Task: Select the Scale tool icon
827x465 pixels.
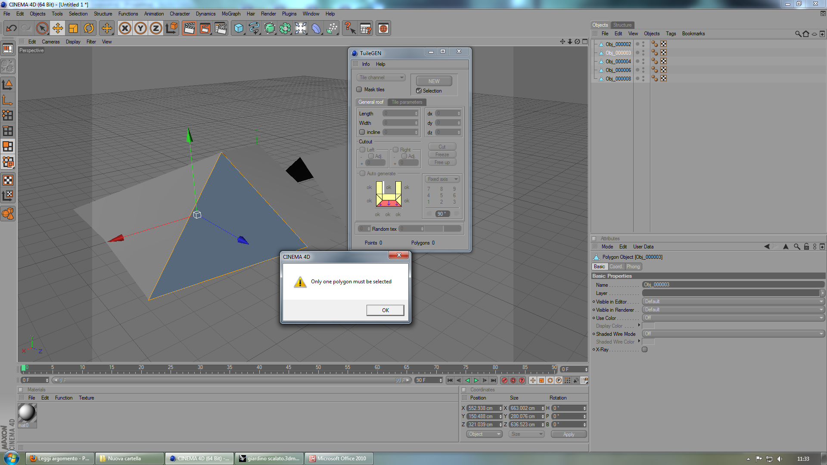Action: 73,28
